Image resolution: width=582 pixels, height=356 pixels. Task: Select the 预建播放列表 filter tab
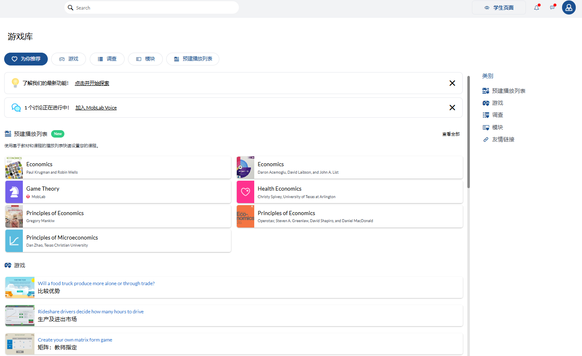[193, 59]
